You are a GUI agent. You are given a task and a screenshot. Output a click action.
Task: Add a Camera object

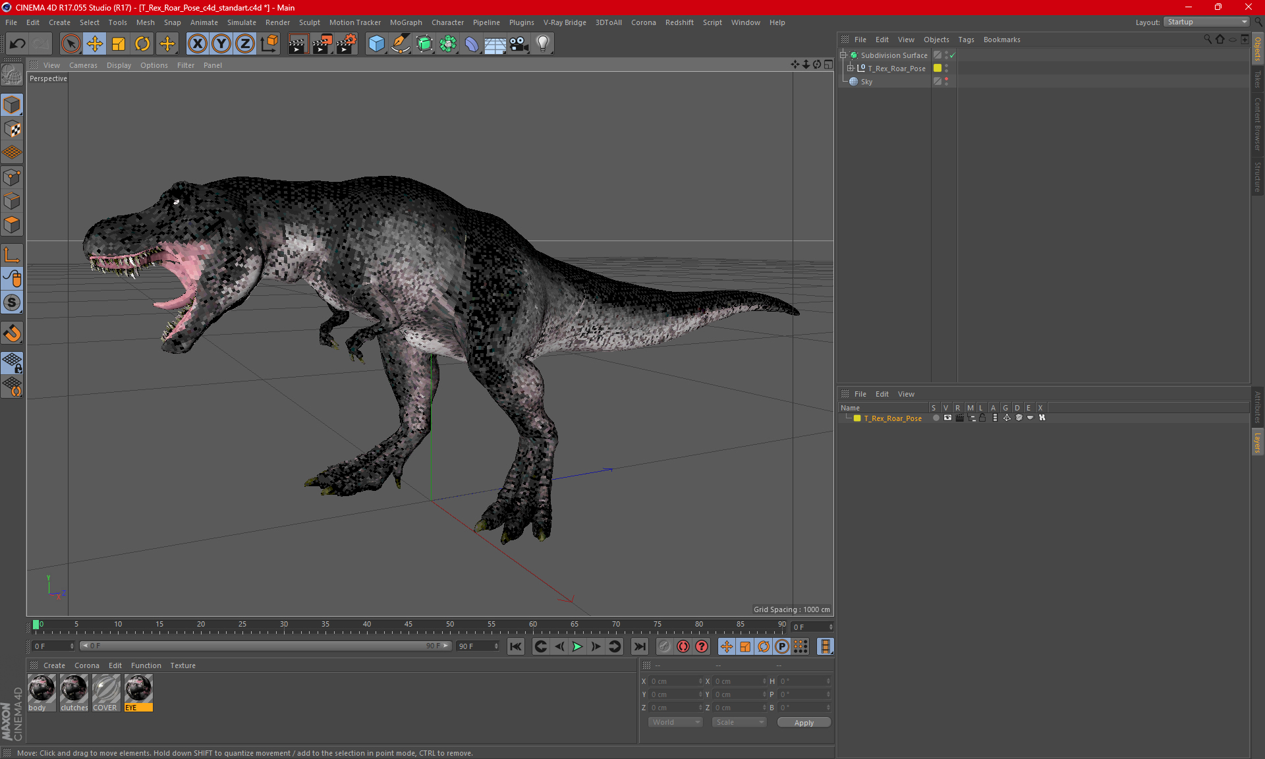tap(519, 43)
